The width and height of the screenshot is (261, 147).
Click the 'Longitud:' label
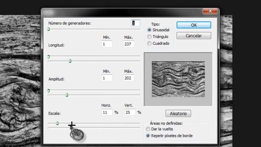(x=56, y=45)
